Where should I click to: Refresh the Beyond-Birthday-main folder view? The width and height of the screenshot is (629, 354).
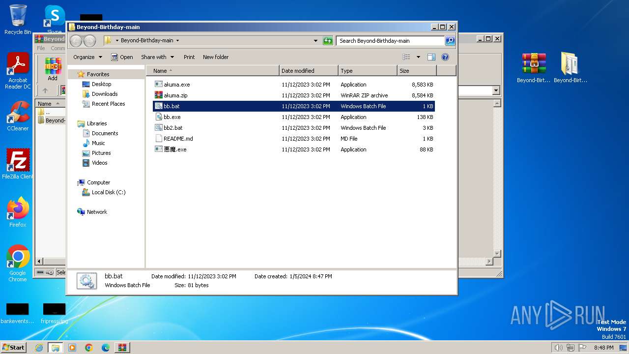click(x=328, y=41)
